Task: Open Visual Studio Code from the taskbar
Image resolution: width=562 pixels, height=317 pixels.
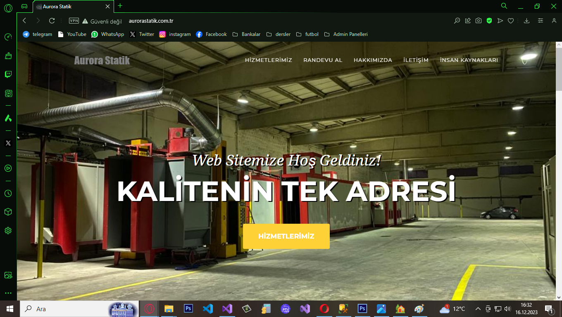Action: click(207, 309)
